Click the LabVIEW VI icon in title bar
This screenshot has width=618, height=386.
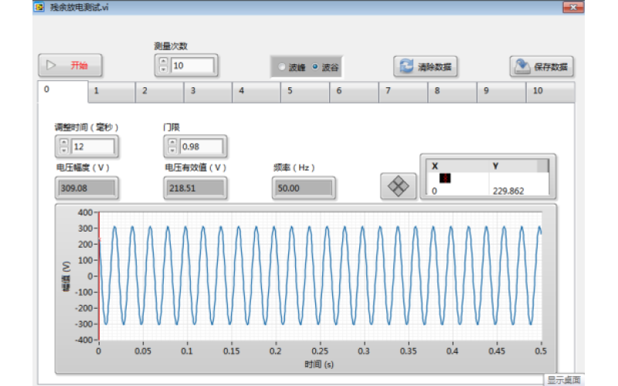point(39,6)
